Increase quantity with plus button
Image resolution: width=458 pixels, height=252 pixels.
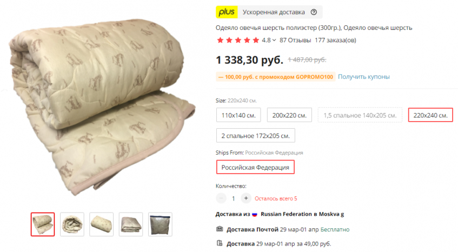point(246,198)
